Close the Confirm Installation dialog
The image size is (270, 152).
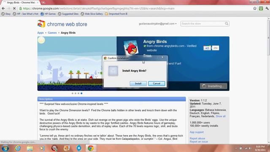tap(162, 57)
